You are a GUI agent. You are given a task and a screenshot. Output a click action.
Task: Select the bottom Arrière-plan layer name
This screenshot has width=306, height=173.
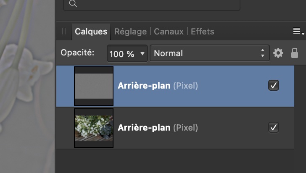[145, 128]
